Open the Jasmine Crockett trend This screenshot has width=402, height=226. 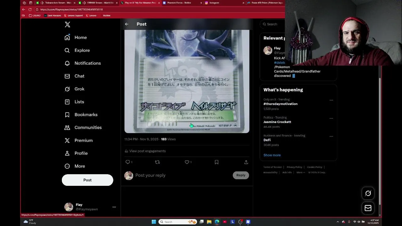pyautogui.click(x=277, y=122)
